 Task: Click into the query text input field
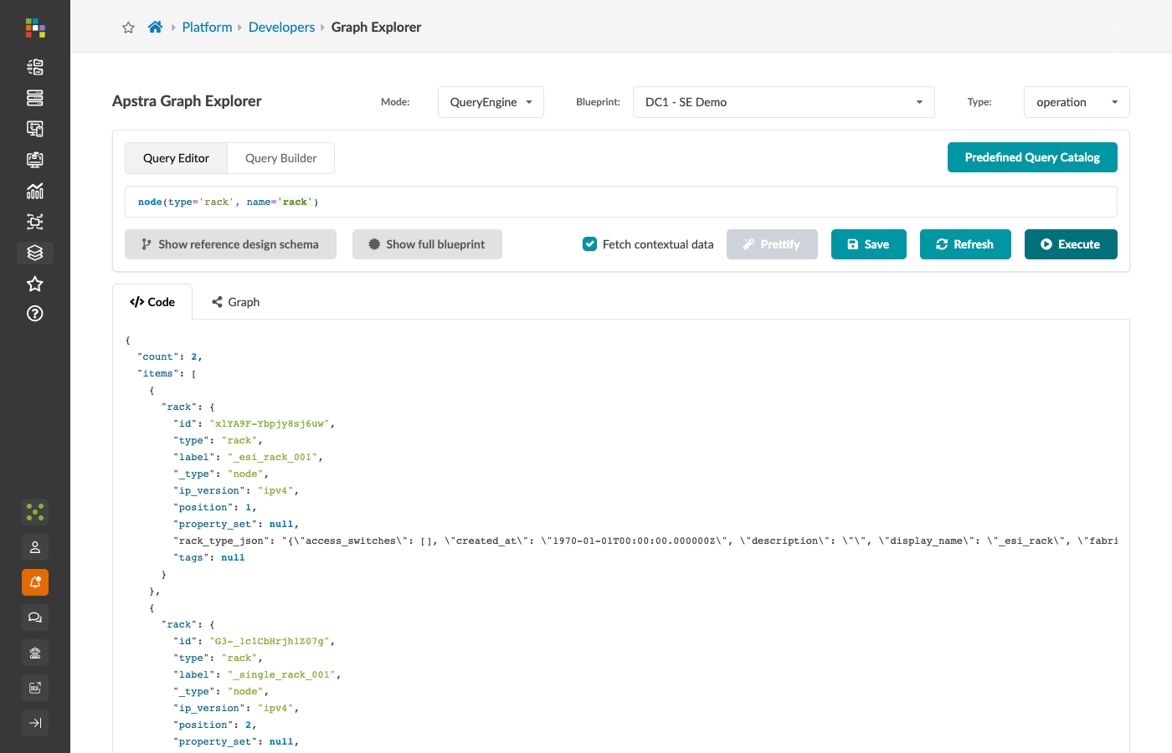click(x=621, y=202)
